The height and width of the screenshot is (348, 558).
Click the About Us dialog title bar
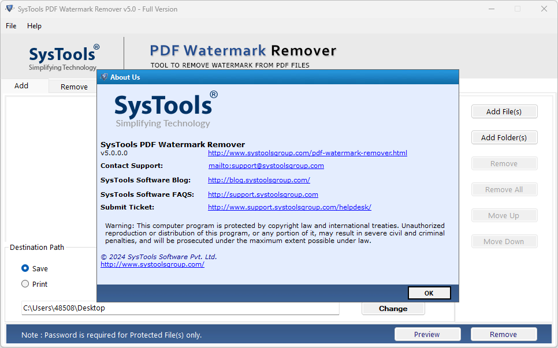point(278,77)
